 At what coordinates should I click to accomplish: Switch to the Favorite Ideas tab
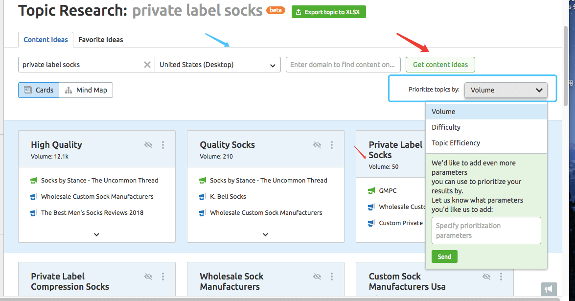(101, 40)
